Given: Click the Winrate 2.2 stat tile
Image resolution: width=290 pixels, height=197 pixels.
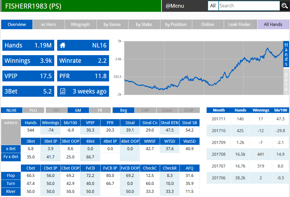Looking at the screenshot, I should [x=83, y=60].
